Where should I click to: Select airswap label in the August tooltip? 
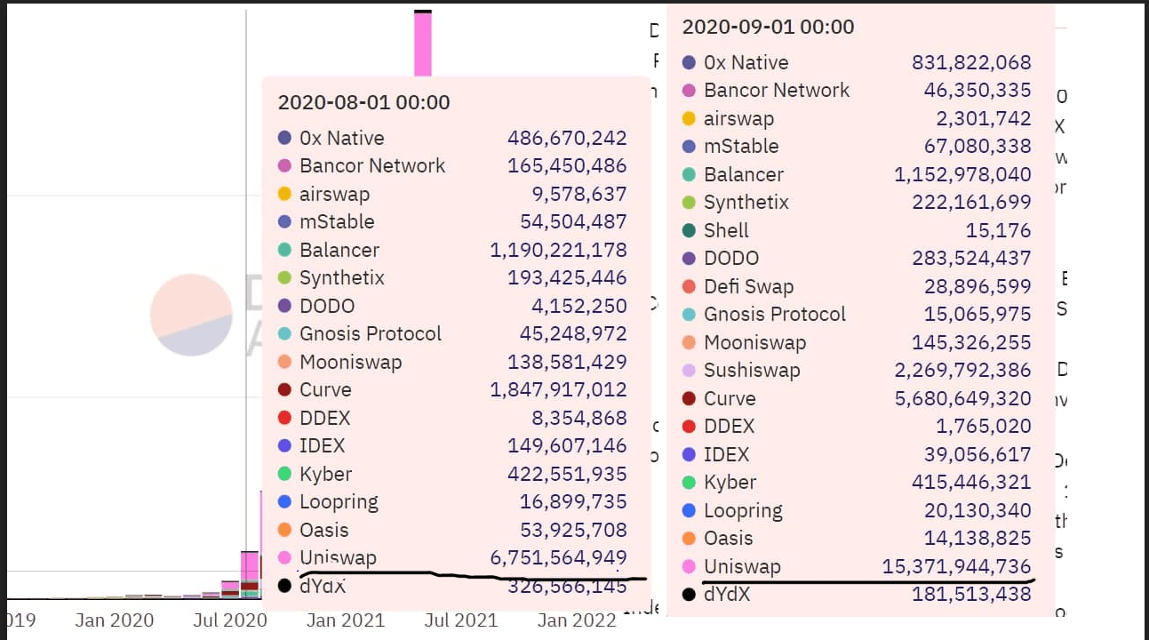coord(334,194)
